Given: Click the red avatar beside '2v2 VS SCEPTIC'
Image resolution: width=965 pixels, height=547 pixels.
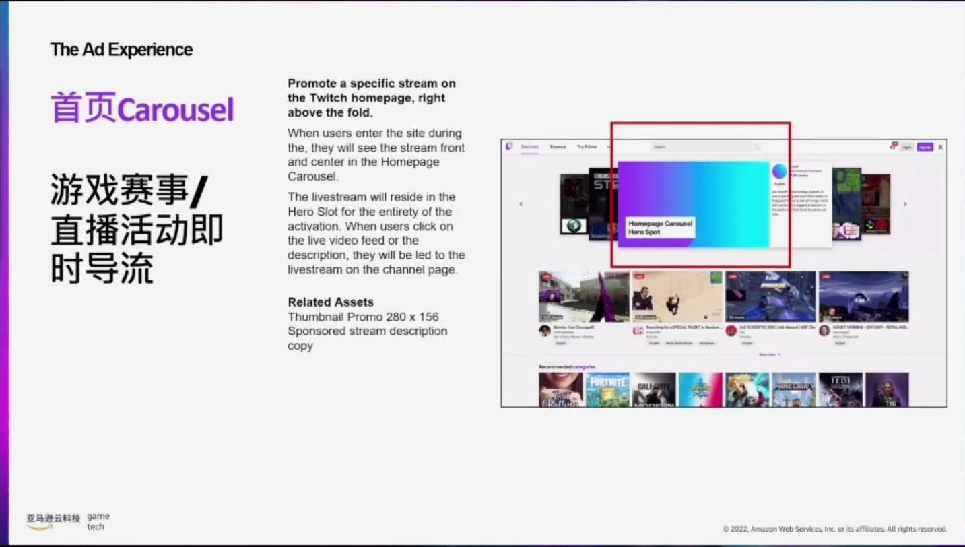Looking at the screenshot, I should pos(731,331).
